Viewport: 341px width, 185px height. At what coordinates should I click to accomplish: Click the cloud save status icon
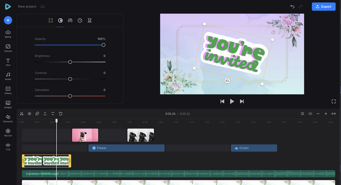(43, 6)
